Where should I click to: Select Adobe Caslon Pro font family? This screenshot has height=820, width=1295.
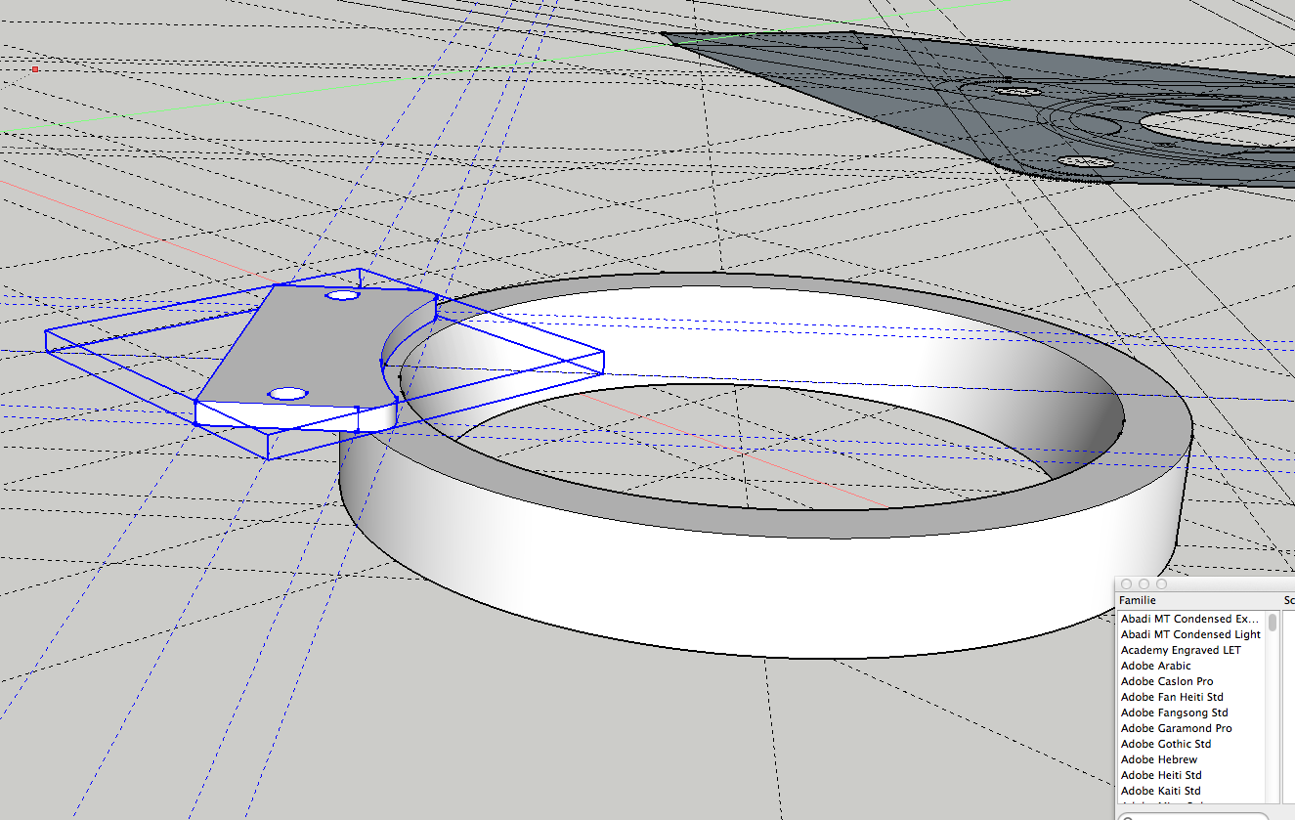pos(1190,681)
